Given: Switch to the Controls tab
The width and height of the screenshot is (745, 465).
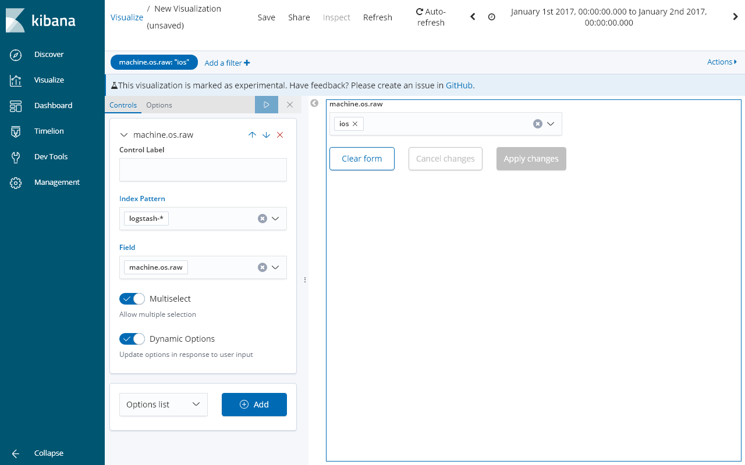Looking at the screenshot, I should (123, 105).
